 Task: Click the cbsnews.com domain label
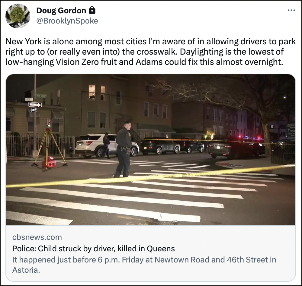point(37,237)
